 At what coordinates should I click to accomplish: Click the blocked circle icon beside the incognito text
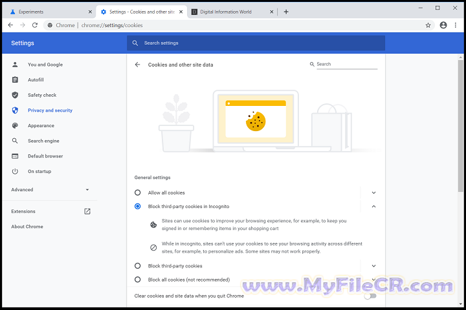[153, 247]
